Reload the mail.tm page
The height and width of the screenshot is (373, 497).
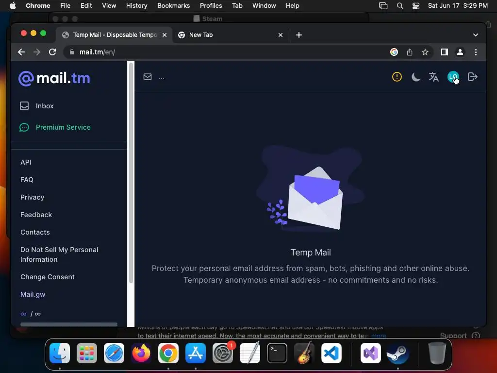tap(52, 52)
